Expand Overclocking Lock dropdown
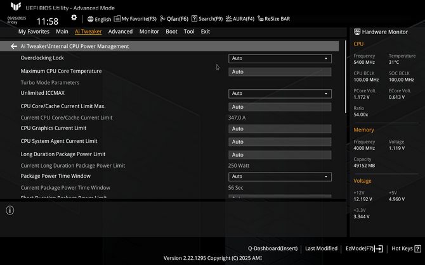 click(280, 59)
